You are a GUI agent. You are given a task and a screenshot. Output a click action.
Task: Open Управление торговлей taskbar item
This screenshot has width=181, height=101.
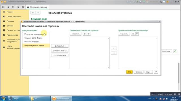[61, 98]
